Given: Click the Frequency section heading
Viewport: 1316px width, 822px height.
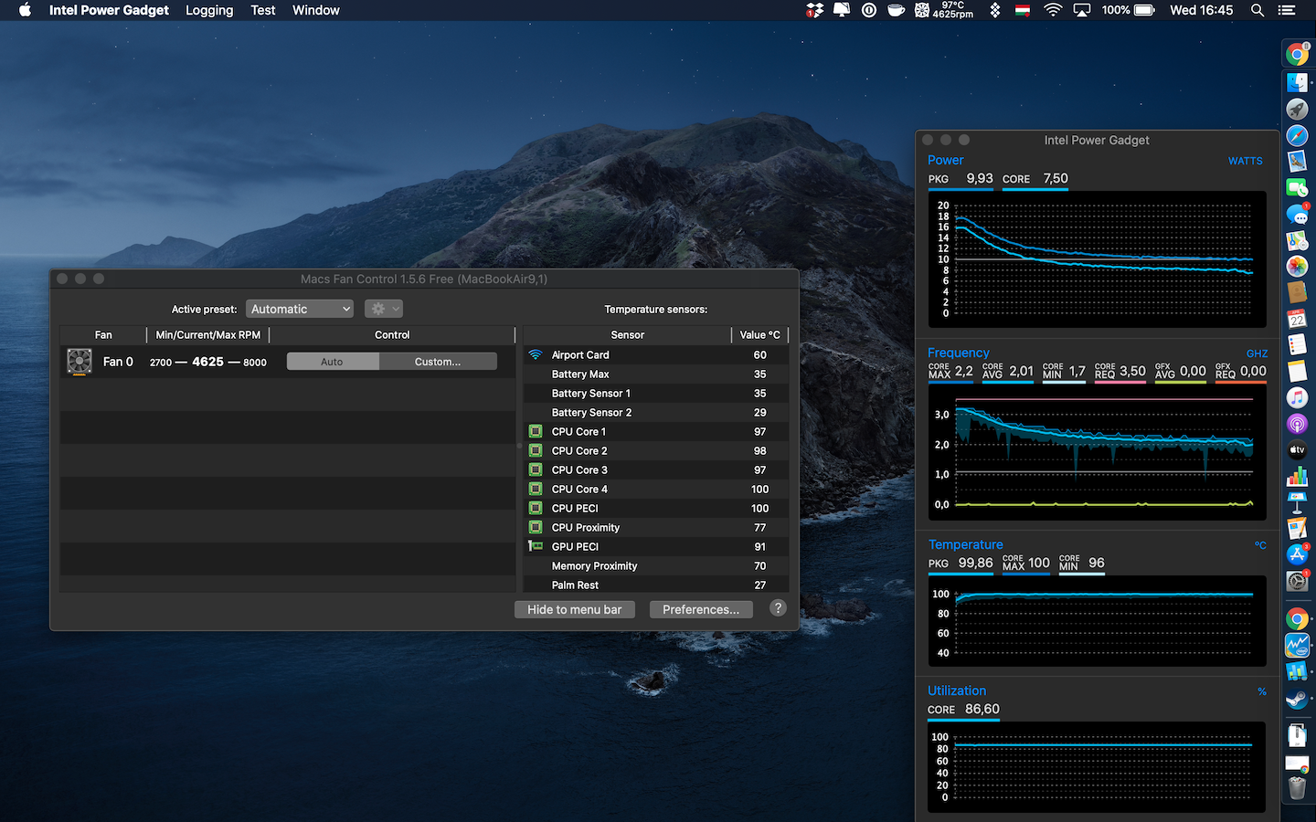Looking at the screenshot, I should coord(959,353).
